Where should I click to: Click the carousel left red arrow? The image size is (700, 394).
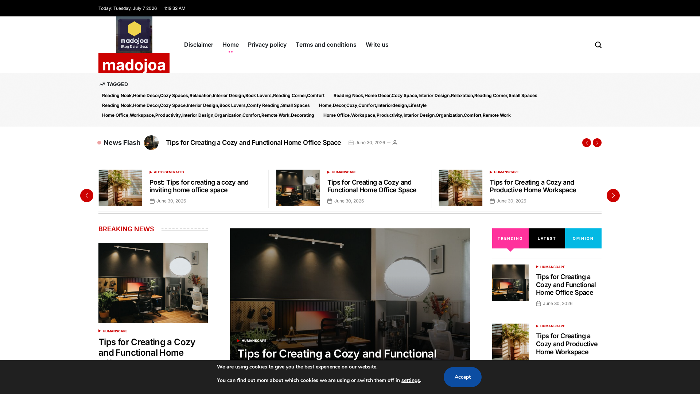[87, 196]
